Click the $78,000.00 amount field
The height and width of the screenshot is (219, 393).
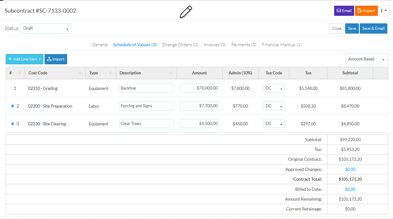pyautogui.click(x=199, y=88)
